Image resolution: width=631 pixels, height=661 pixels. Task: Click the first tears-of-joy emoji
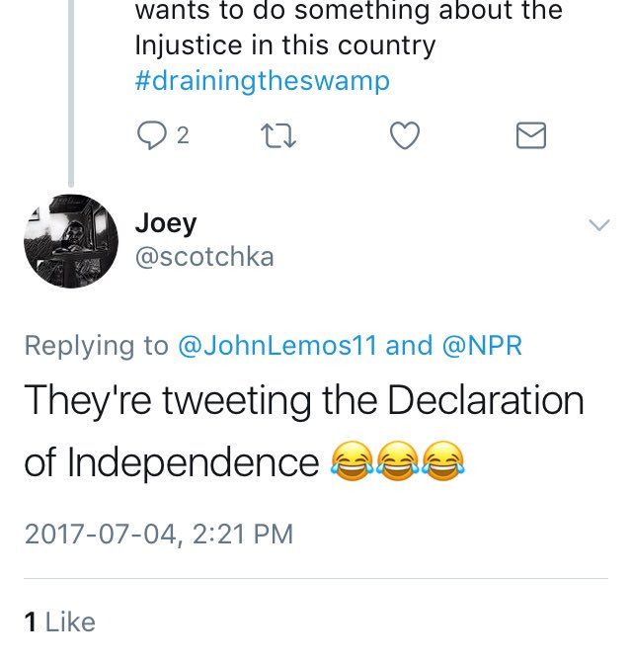coord(347,462)
